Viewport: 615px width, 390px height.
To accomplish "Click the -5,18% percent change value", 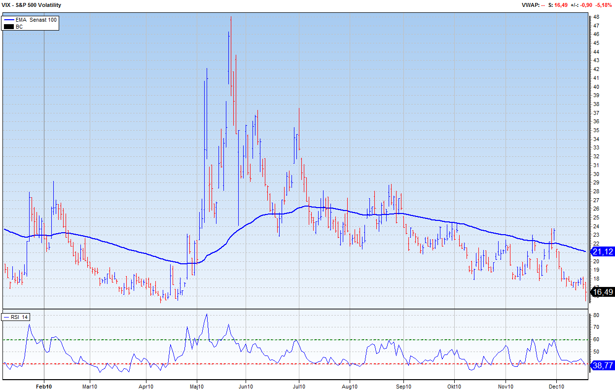I will [604, 5].
